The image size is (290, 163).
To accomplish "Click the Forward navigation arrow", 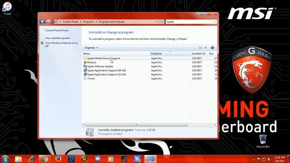I will click(48, 22).
